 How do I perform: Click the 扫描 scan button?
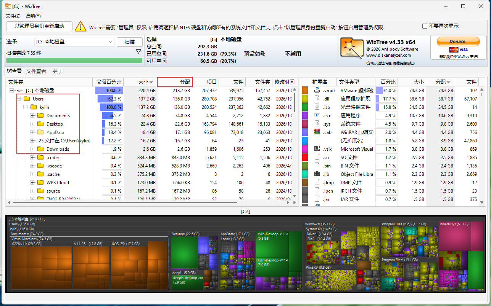click(130, 42)
